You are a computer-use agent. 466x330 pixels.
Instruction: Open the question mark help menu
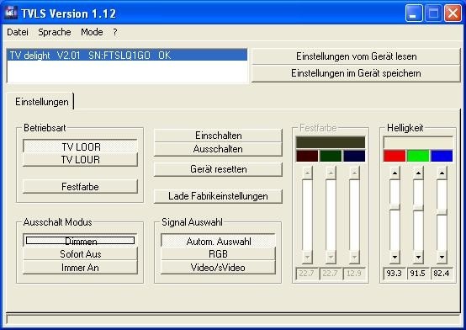point(115,32)
